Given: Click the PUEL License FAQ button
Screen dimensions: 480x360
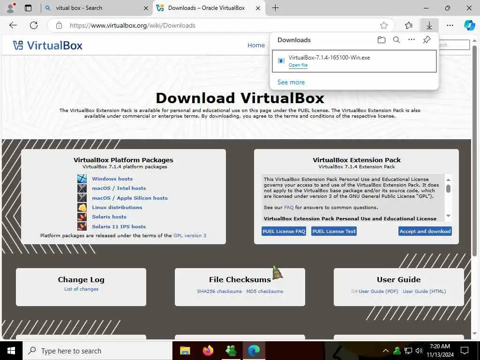Looking at the screenshot, I should tap(284, 232).
